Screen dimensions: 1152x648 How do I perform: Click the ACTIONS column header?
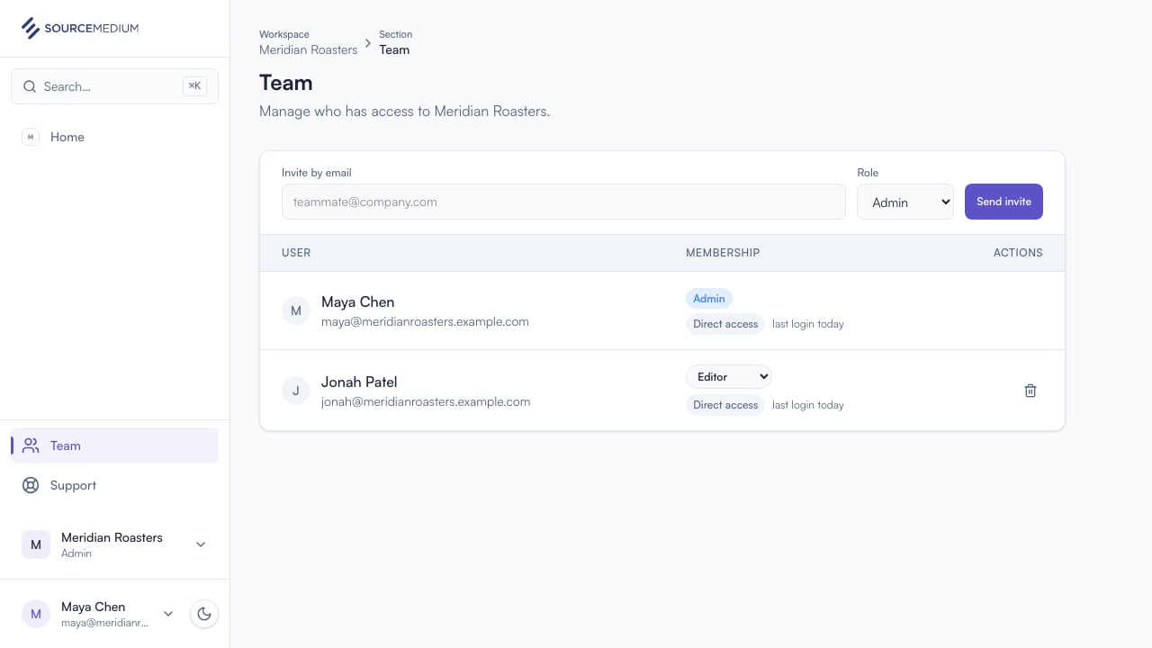click(x=1018, y=253)
